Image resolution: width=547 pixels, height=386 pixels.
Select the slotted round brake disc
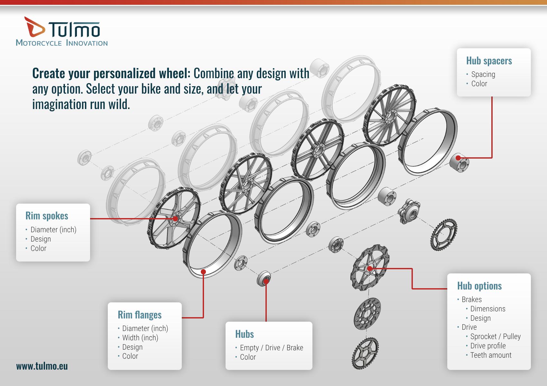click(x=367, y=313)
